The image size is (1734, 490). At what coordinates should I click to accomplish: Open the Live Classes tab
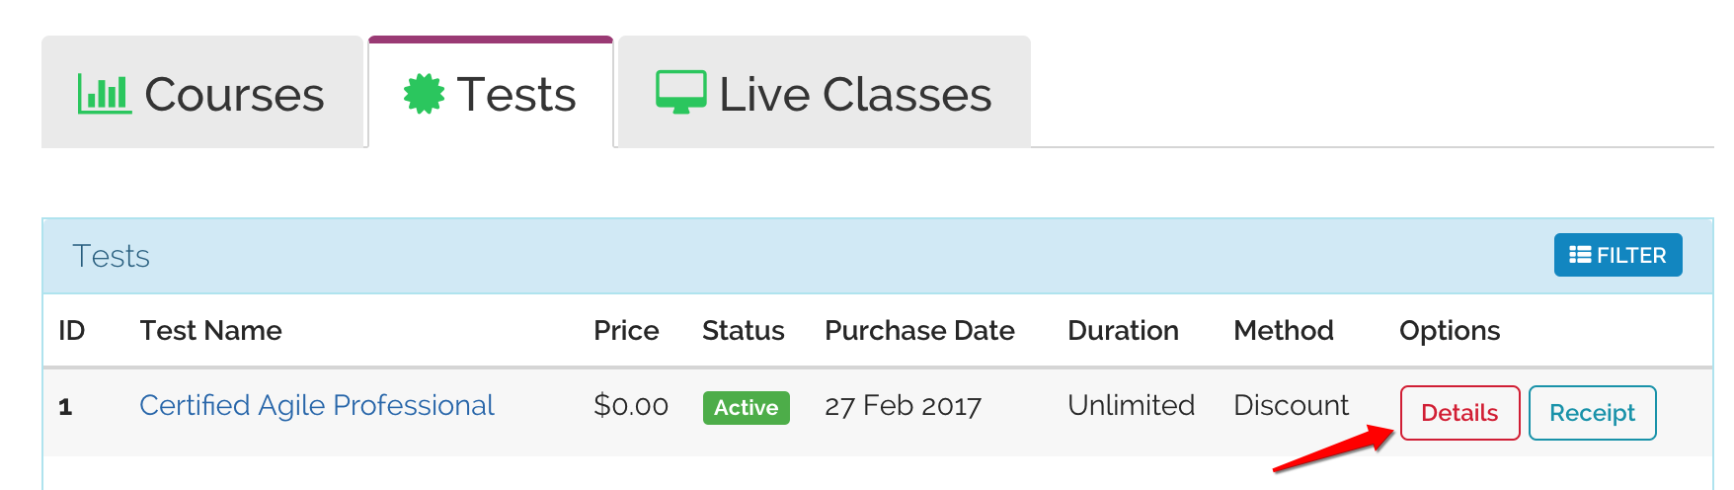point(825,92)
